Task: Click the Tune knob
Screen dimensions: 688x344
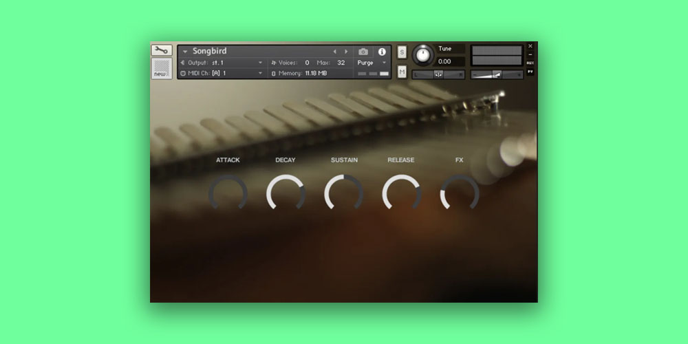Action: 422,54
